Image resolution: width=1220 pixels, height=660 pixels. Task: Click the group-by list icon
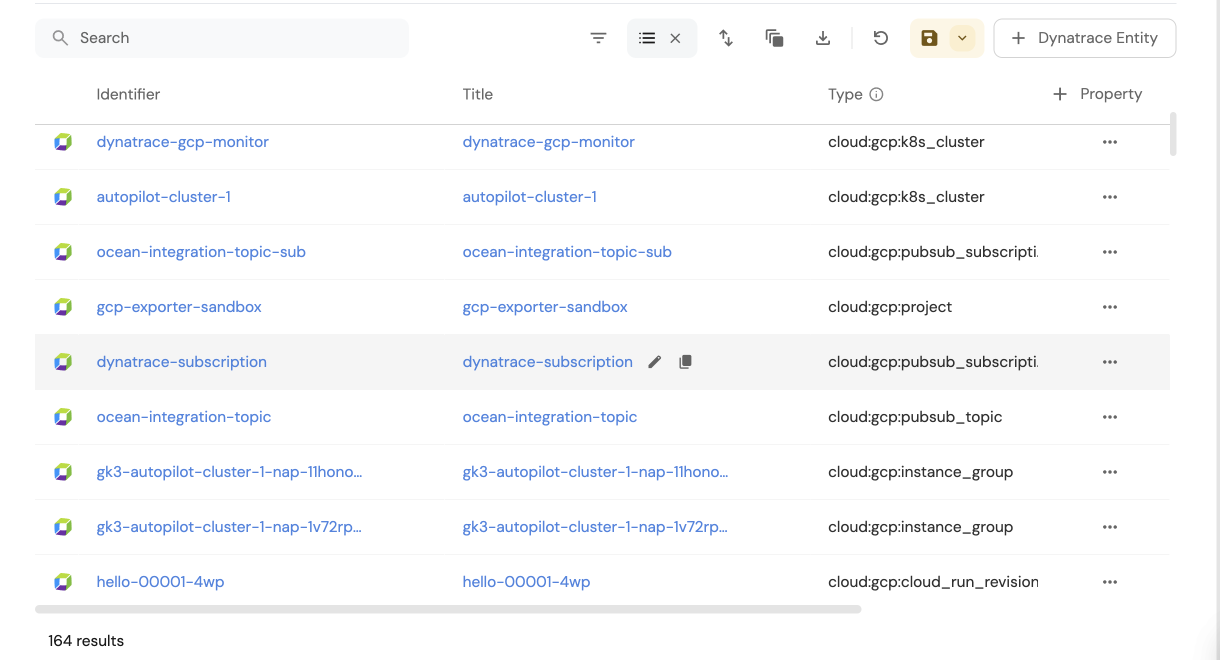click(646, 38)
